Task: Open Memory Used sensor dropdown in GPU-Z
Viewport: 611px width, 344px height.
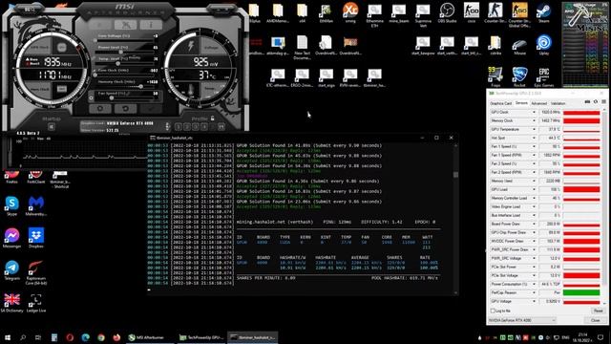Action: (x=534, y=181)
